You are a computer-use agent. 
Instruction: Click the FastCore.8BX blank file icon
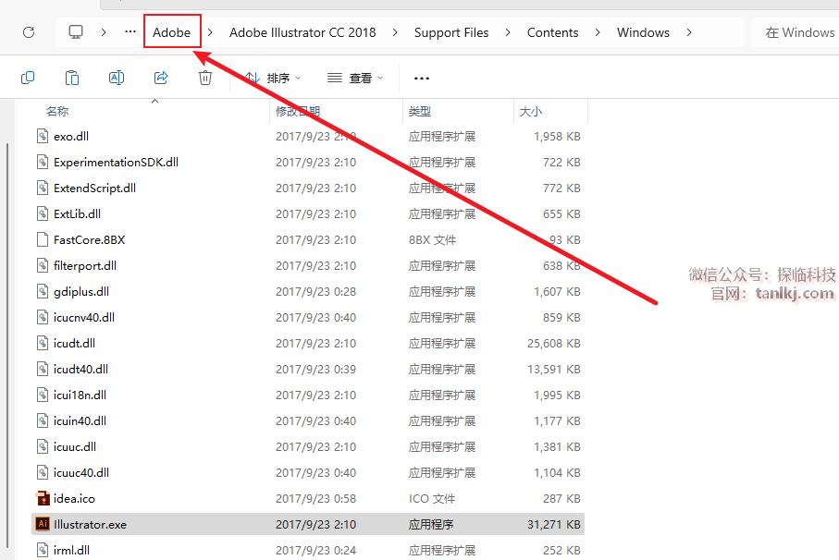(x=43, y=239)
